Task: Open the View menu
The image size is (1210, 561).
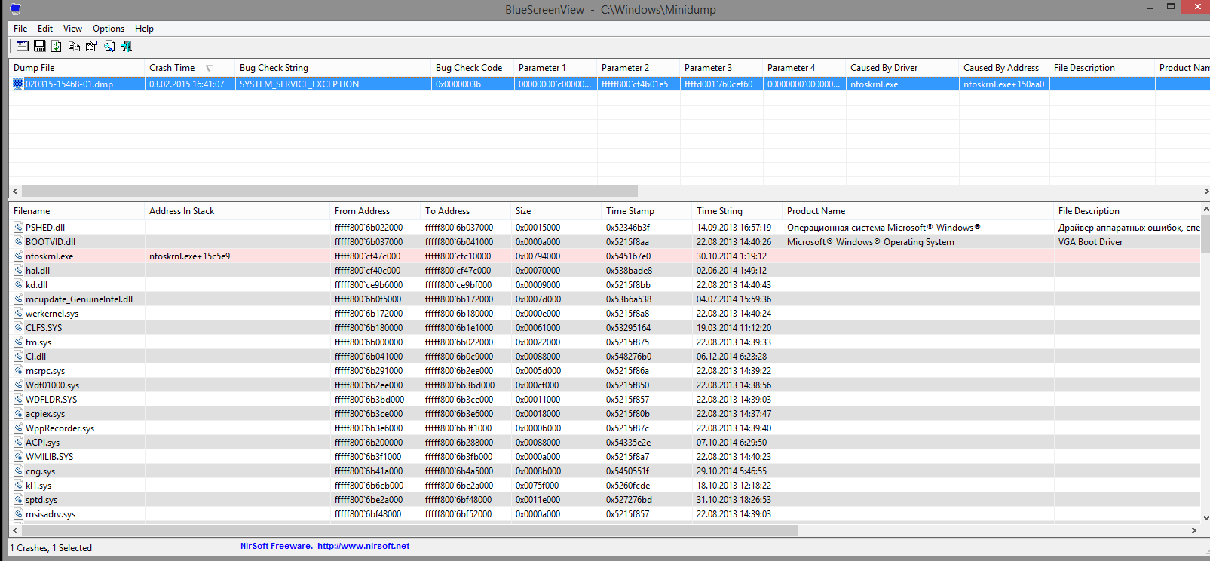Action: (72, 29)
